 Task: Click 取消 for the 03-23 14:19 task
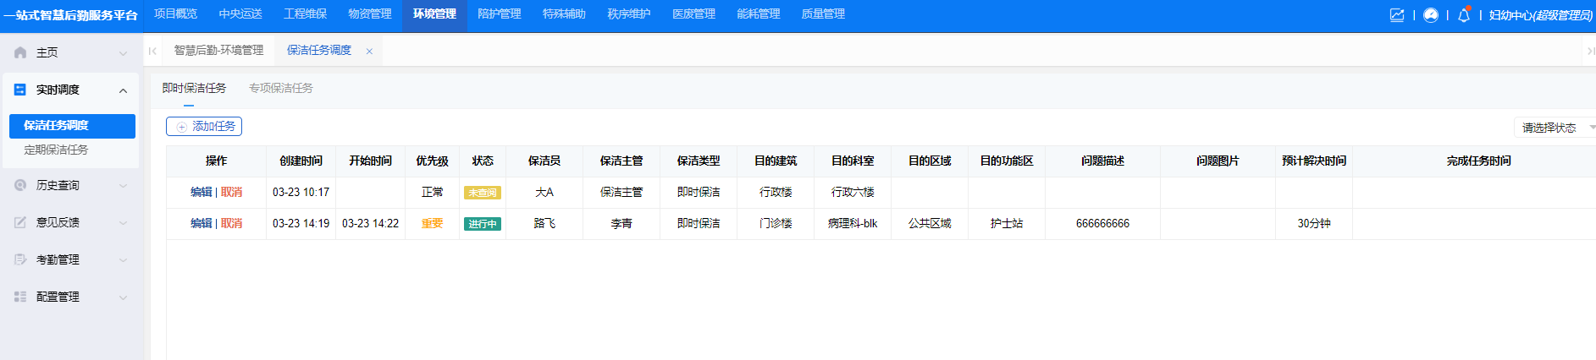tap(232, 224)
